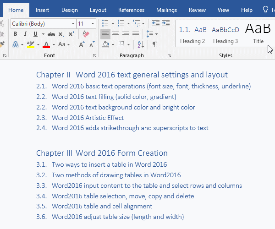Click the Chapter II heading text

tap(132, 75)
